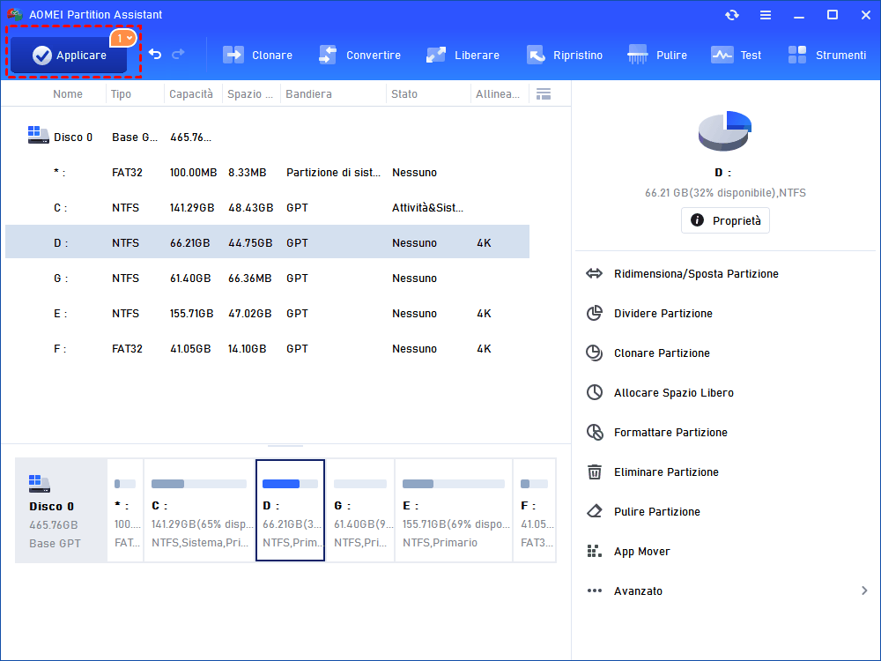Viewport: 881px width, 661px height.
Task: Select the Liberare toolbar icon
Action: point(463,55)
